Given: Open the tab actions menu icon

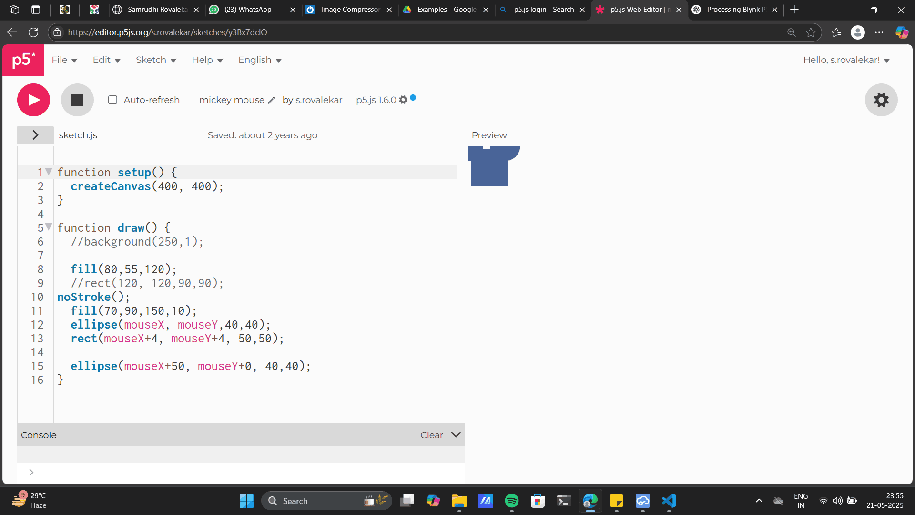Looking at the screenshot, I should pyautogui.click(x=36, y=10).
